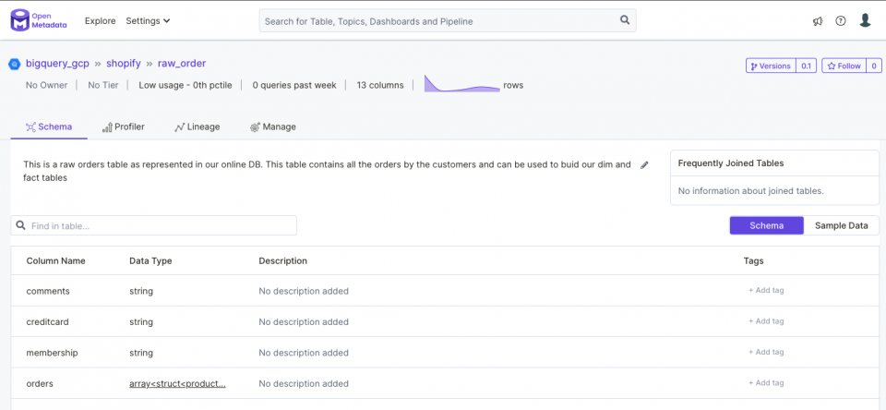Open the Versions history button
886x410 pixels.
pyautogui.click(x=771, y=66)
